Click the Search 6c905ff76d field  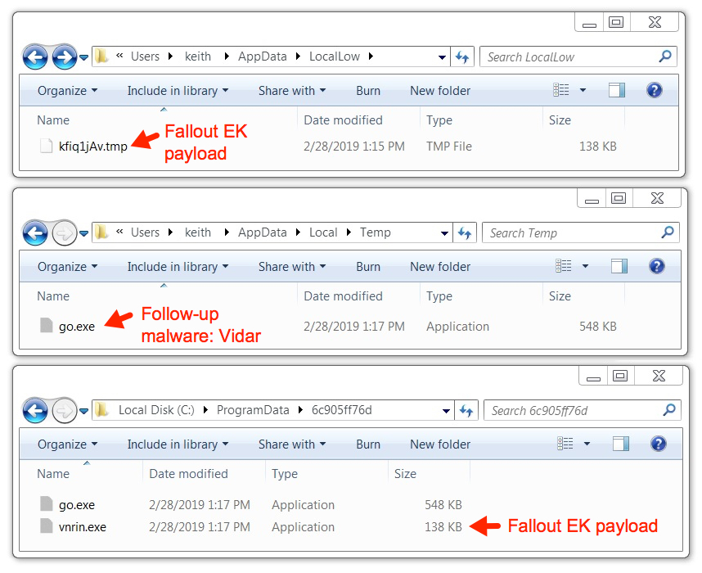[x=583, y=410]
